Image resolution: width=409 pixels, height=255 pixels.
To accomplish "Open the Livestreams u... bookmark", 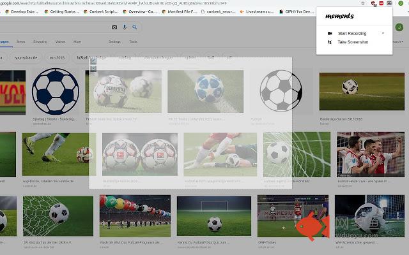I will 257,11.
